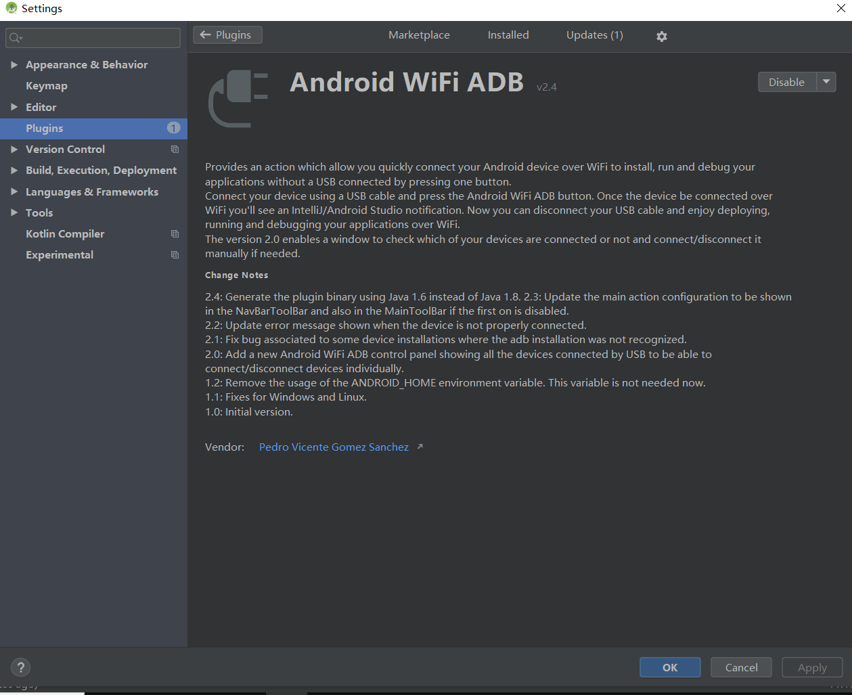This screenshot has height=695, width=852.
Task: Click the Change Notes heading
Action: click(237, 275)
